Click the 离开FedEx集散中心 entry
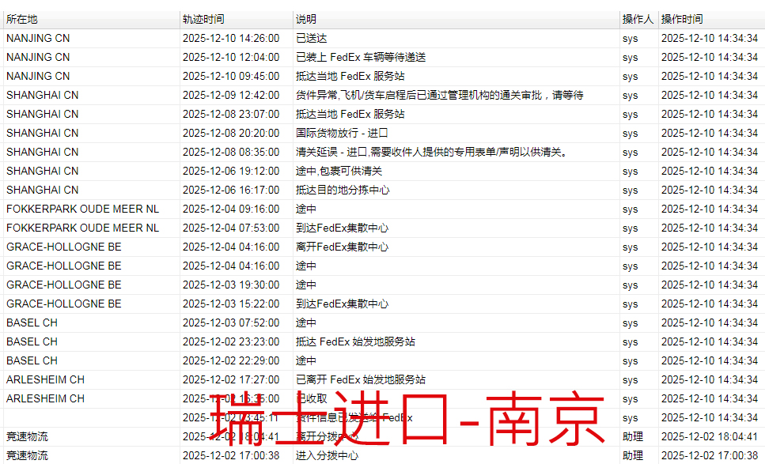This screenshot has width=765, height=464. (342, 247)
